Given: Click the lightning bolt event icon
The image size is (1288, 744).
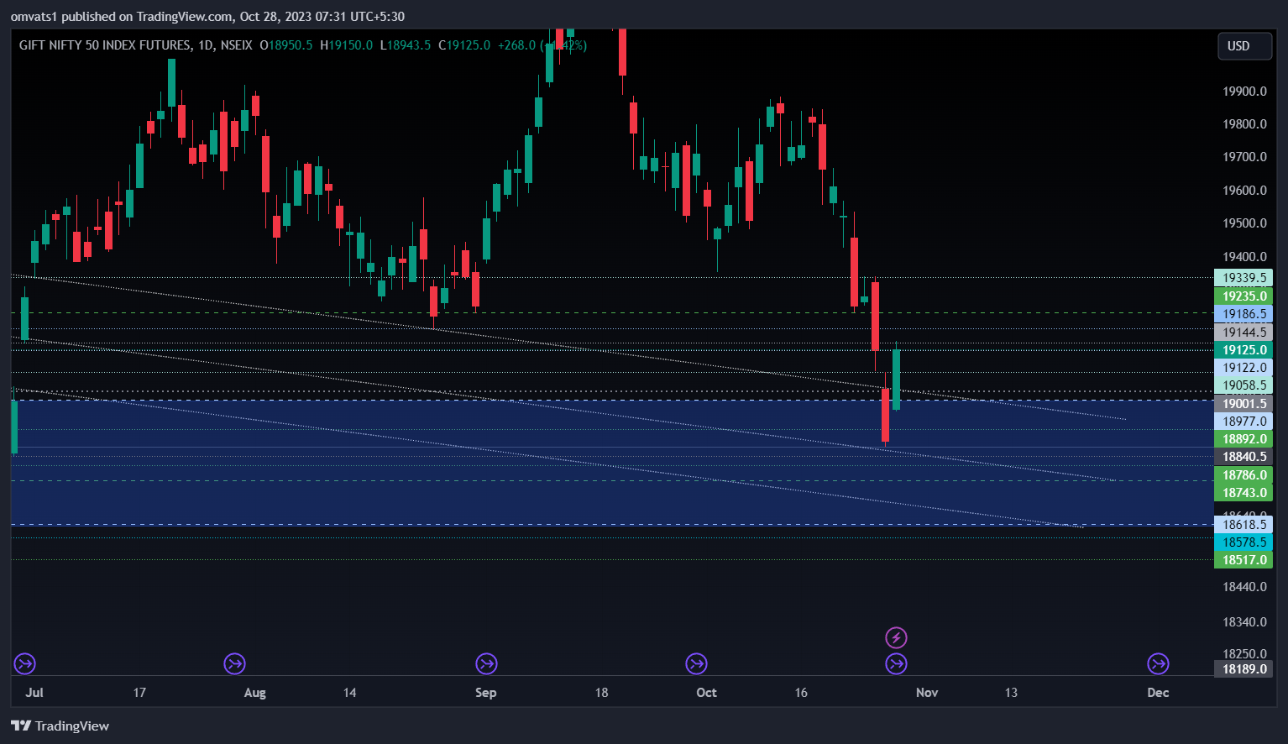Looking at the screenshot, I should coord(896,637).
